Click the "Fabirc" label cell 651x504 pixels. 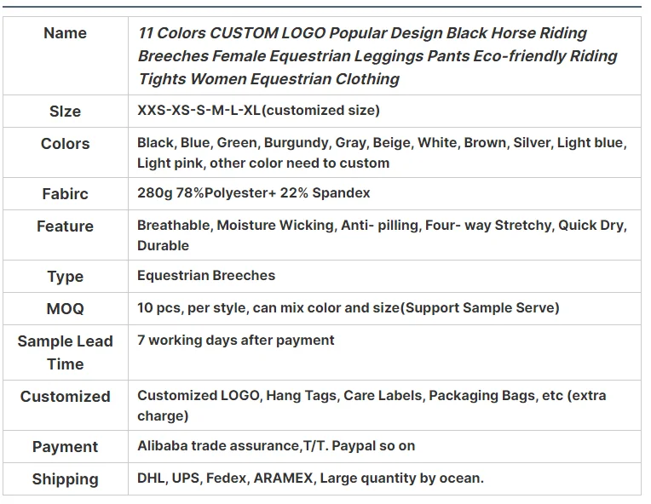[x=66, y=193]
